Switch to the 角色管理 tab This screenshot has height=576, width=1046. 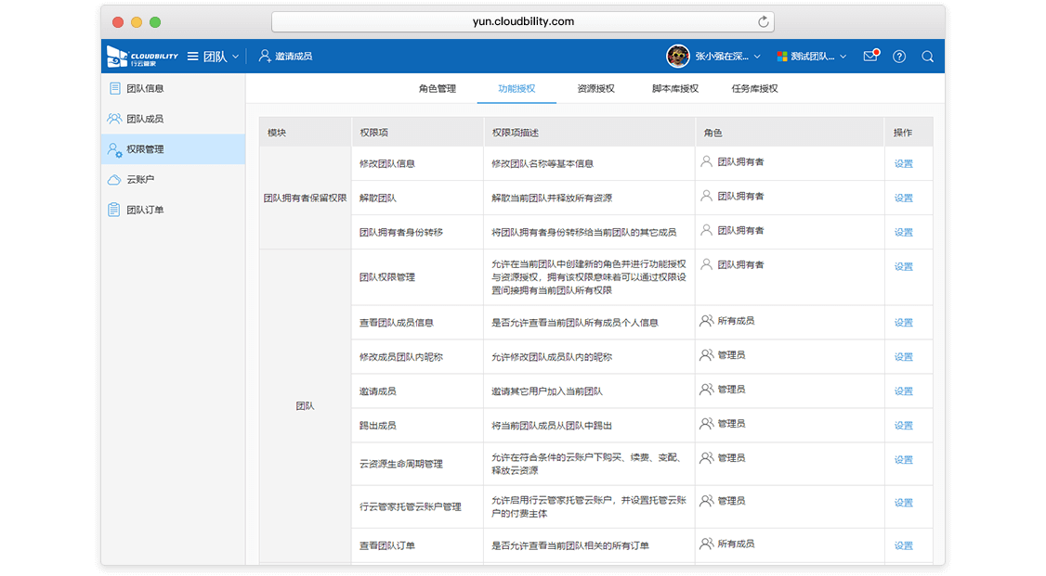point(437,89)
